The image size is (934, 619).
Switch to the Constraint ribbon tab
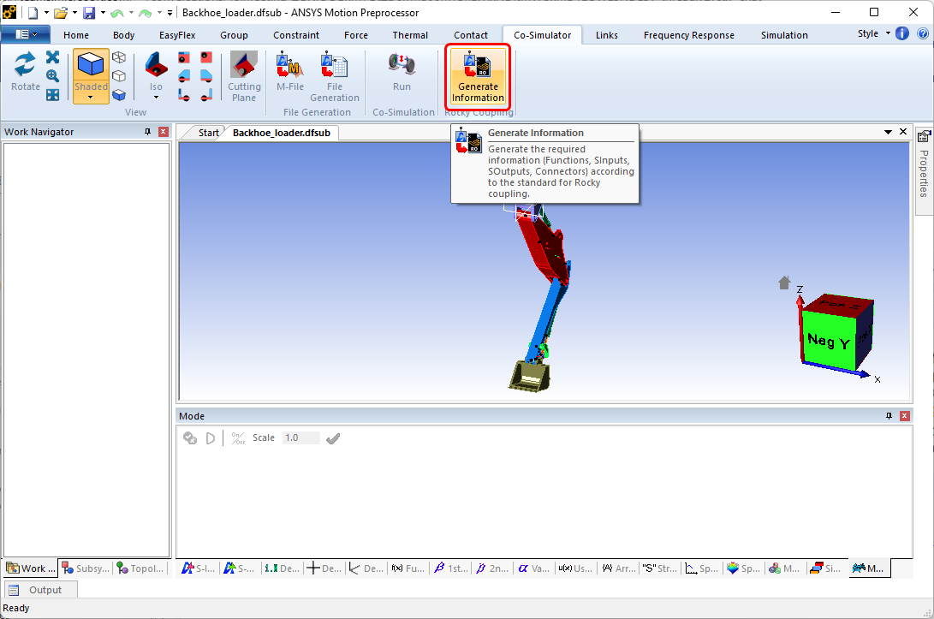coord(296,35)
